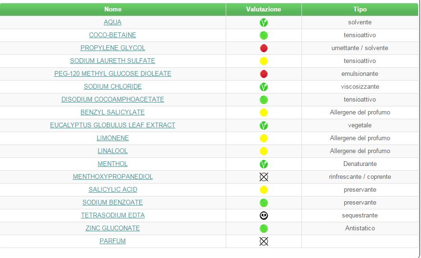The height and width of the screenshot is (258, 421).
Task: Open the PARFUM ingredient link
Action: tap(112, 241)
